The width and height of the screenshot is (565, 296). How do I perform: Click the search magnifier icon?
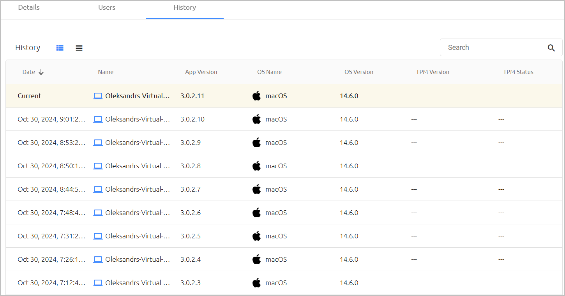(551, 48)
